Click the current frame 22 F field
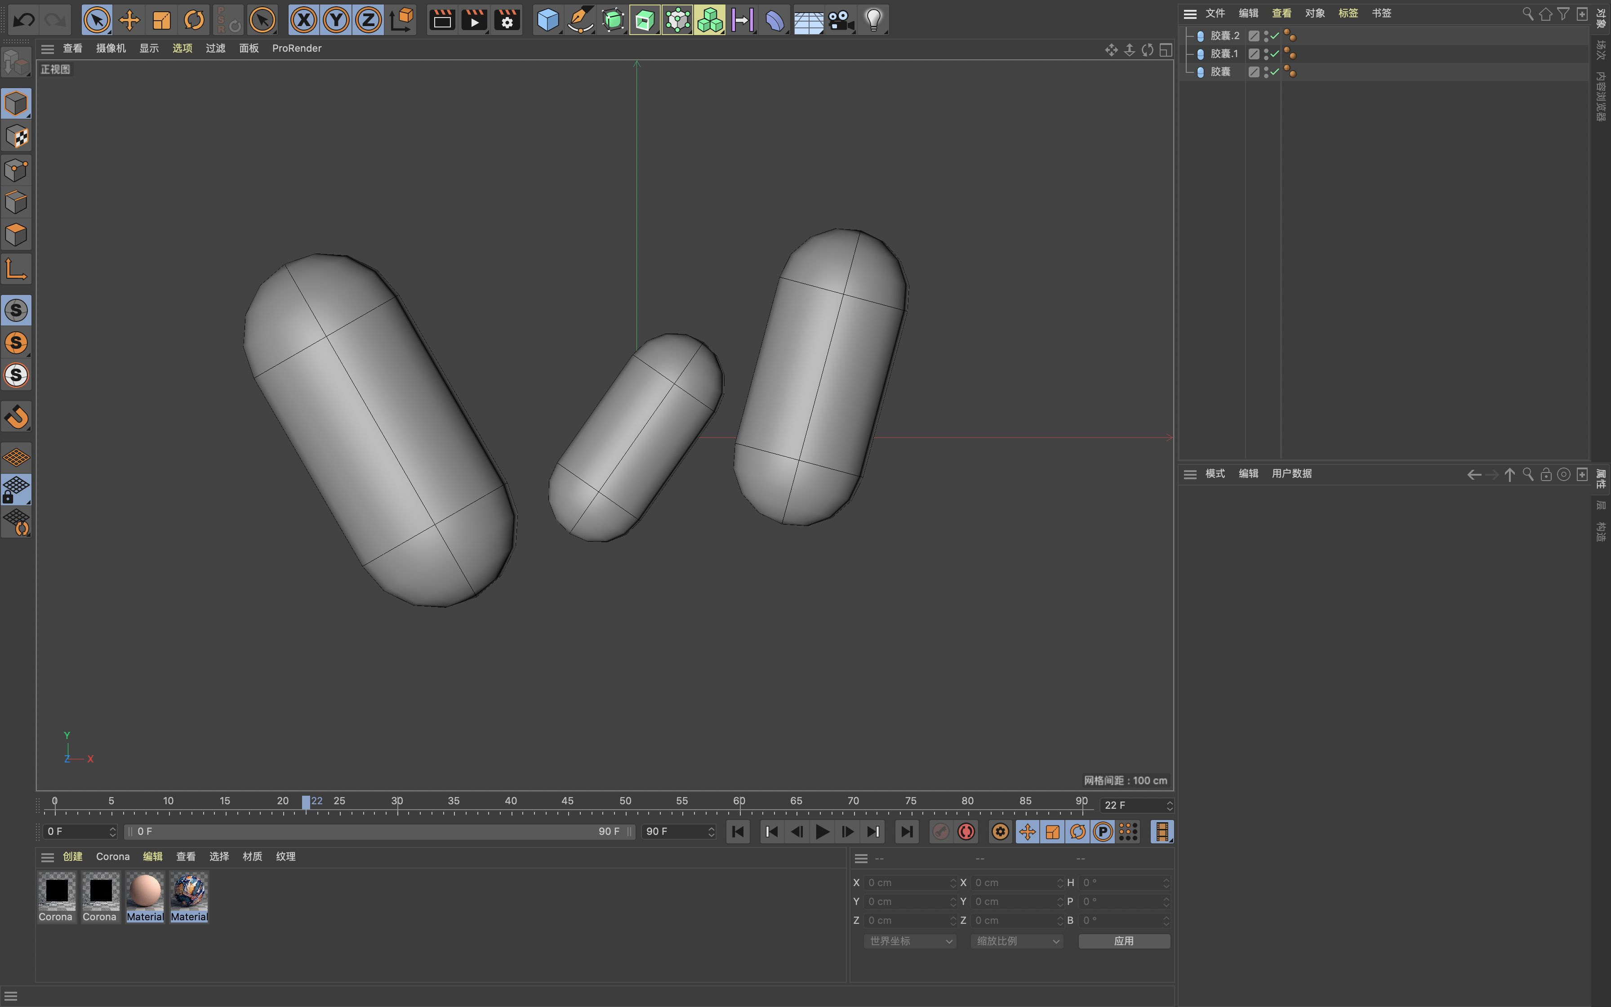This screenshot has width=1611, height=1007. pos(1136,806)
